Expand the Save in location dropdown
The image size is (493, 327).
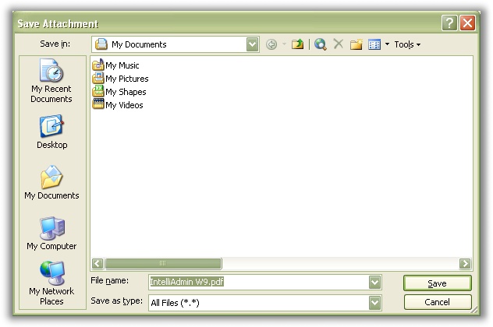pos(252,44)
